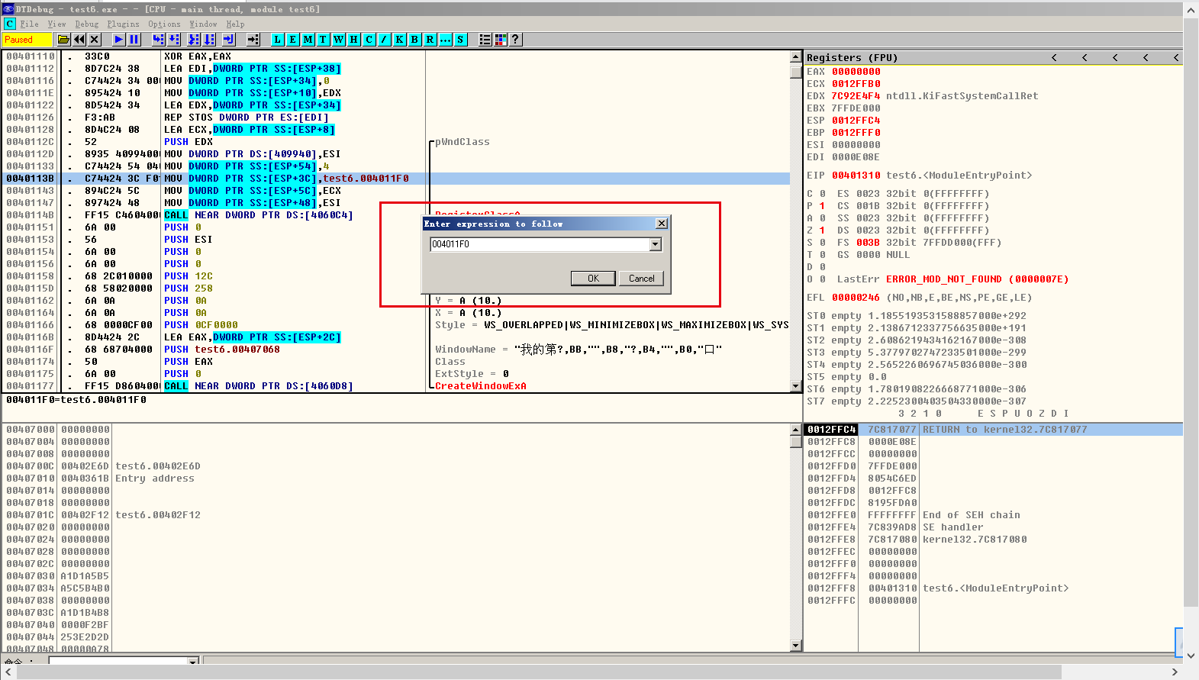Image resolution: width=1199 pixels, height=680 pixels.
Task: Select the LastErr ERROR_MOD_NOT_FOUND line
Action: 952,279
